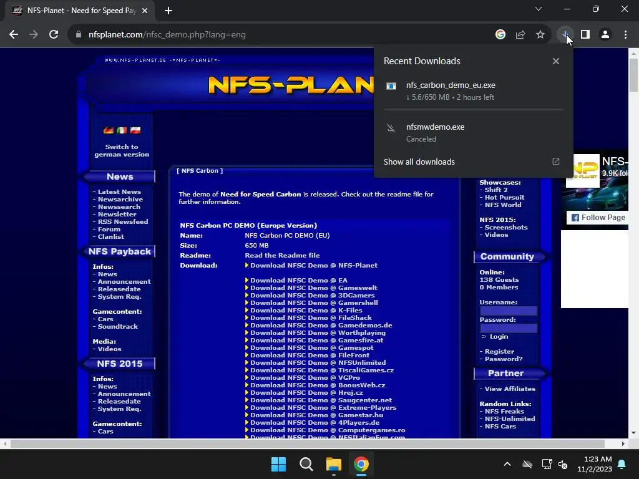Select the Polish flag icon
Image resolution: width=639 pixels, height=479 pixels.
[135, 130]
